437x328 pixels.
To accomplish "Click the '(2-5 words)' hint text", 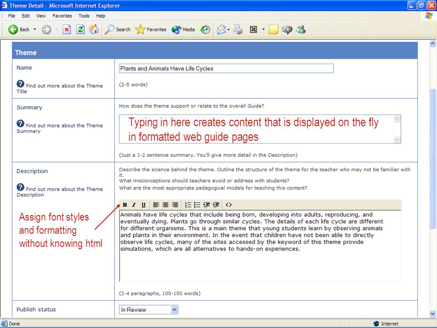I will coord(133,85).
